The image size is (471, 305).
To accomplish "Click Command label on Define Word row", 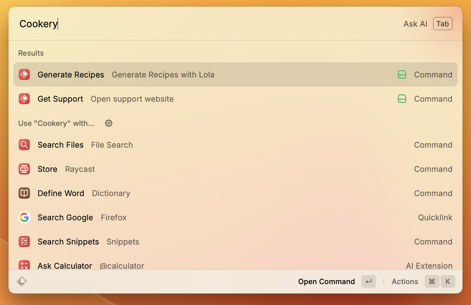I will click(433, 193).
